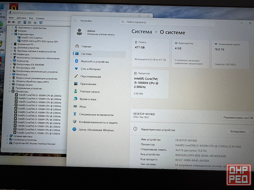
Task: Click Переименовать этот ПК button
Action: [x=237, y=118]
